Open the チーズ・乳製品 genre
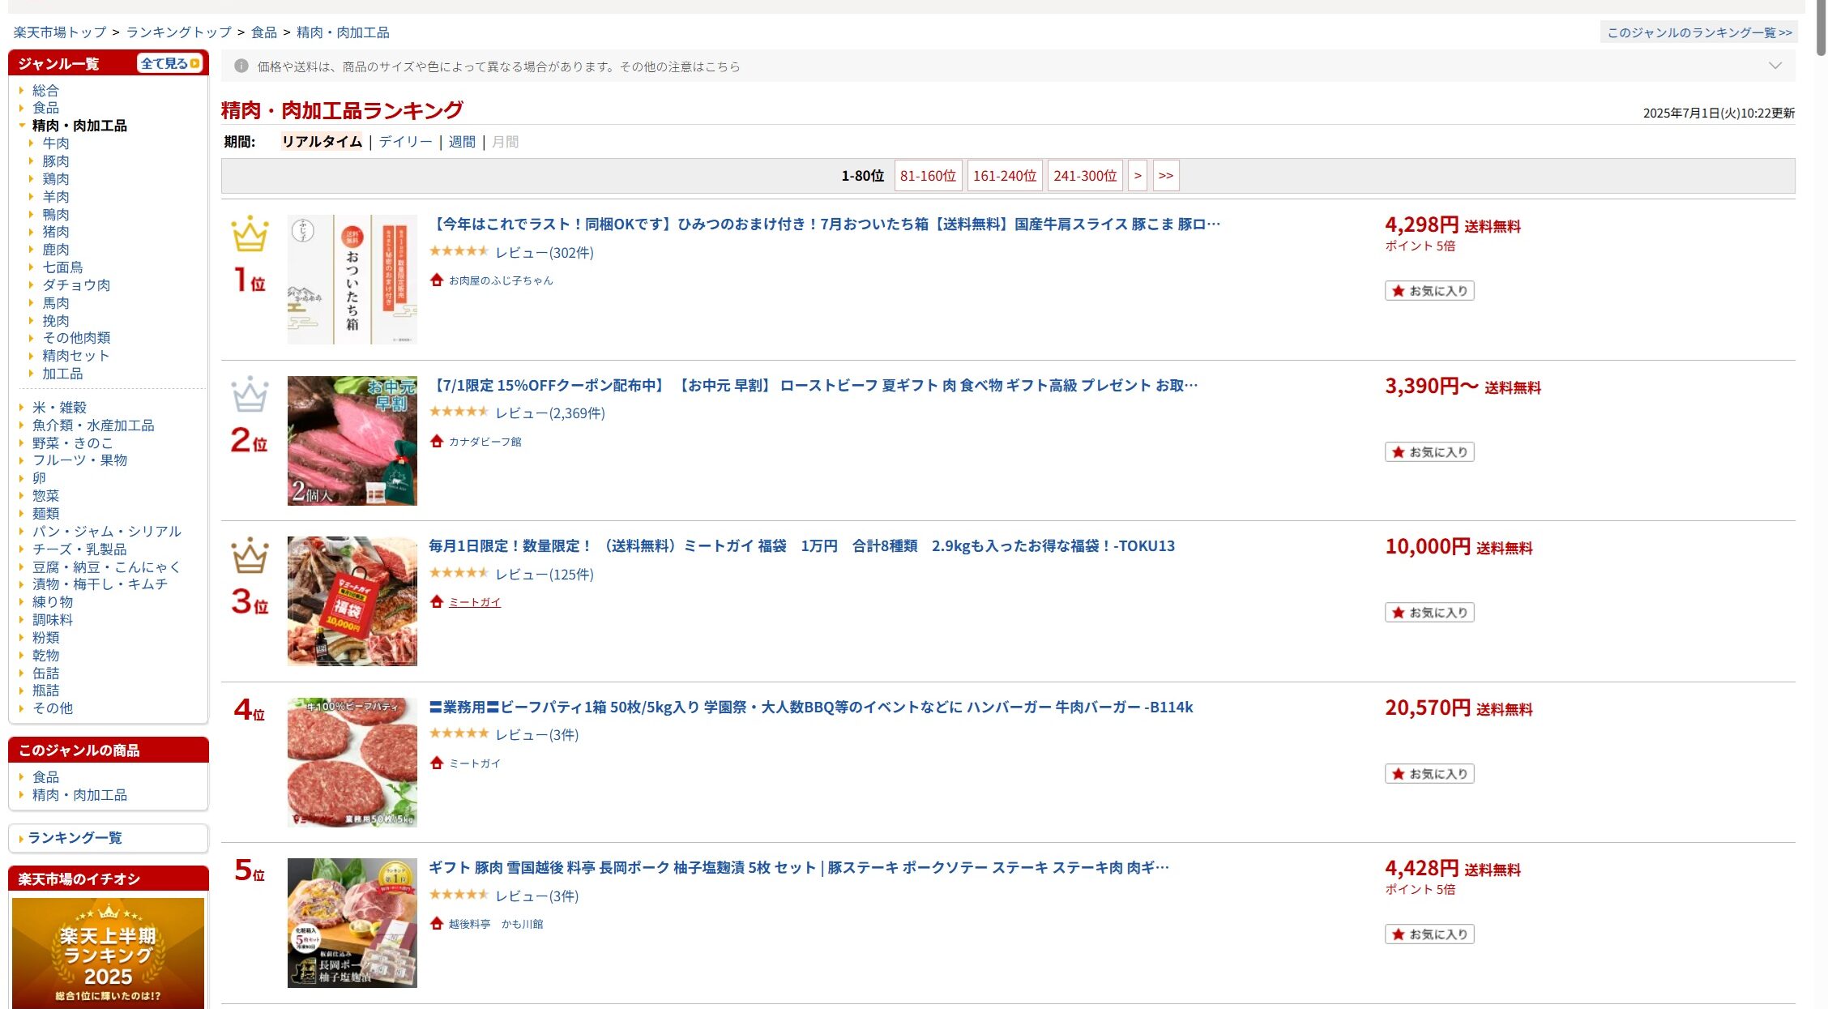1828x1009 pixels. (79, 549)
